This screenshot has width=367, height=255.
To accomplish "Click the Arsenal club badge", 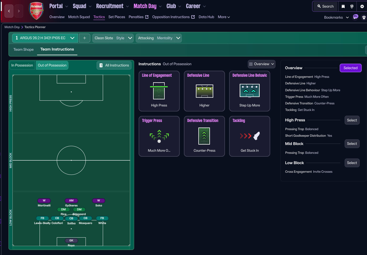I will 36,11.
